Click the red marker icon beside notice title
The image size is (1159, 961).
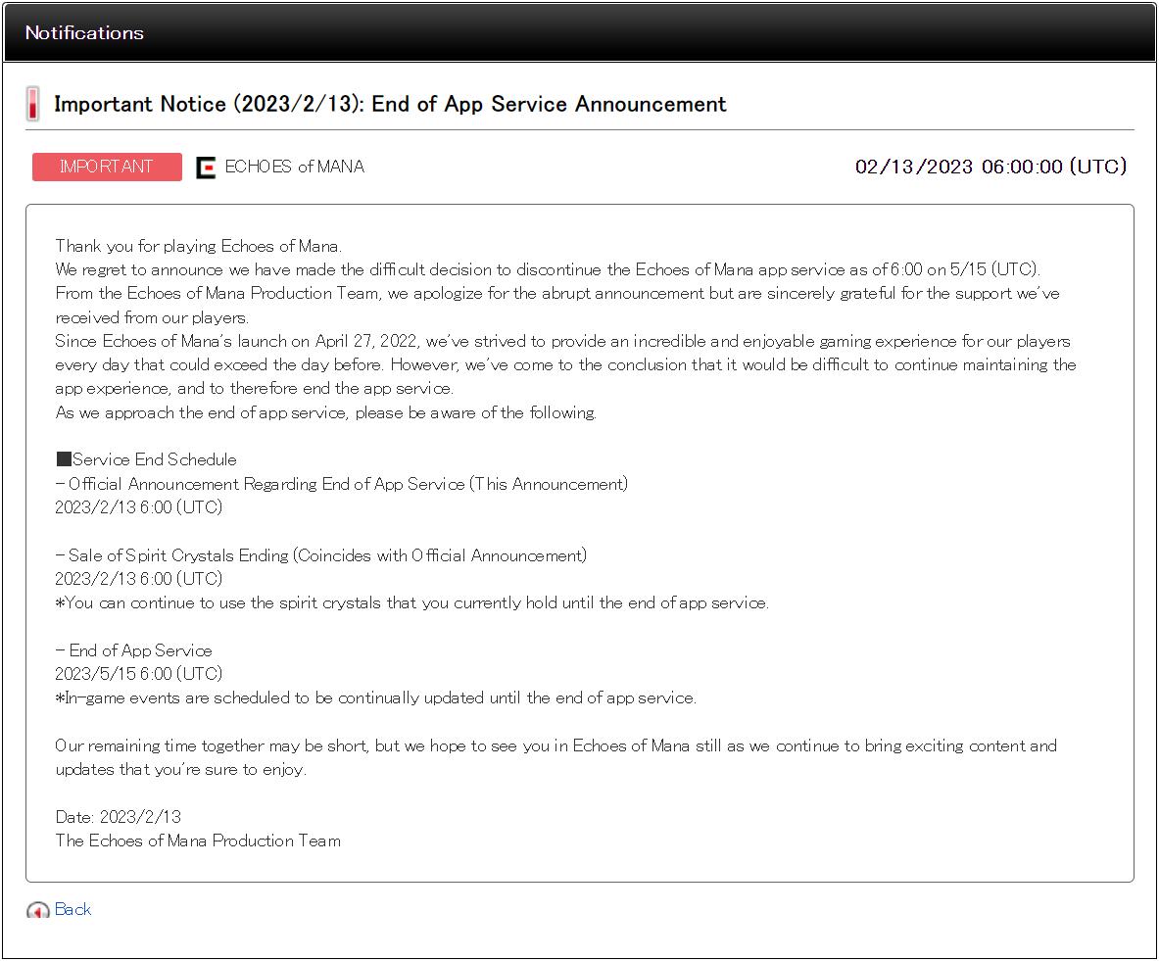[x=32, y=104]
